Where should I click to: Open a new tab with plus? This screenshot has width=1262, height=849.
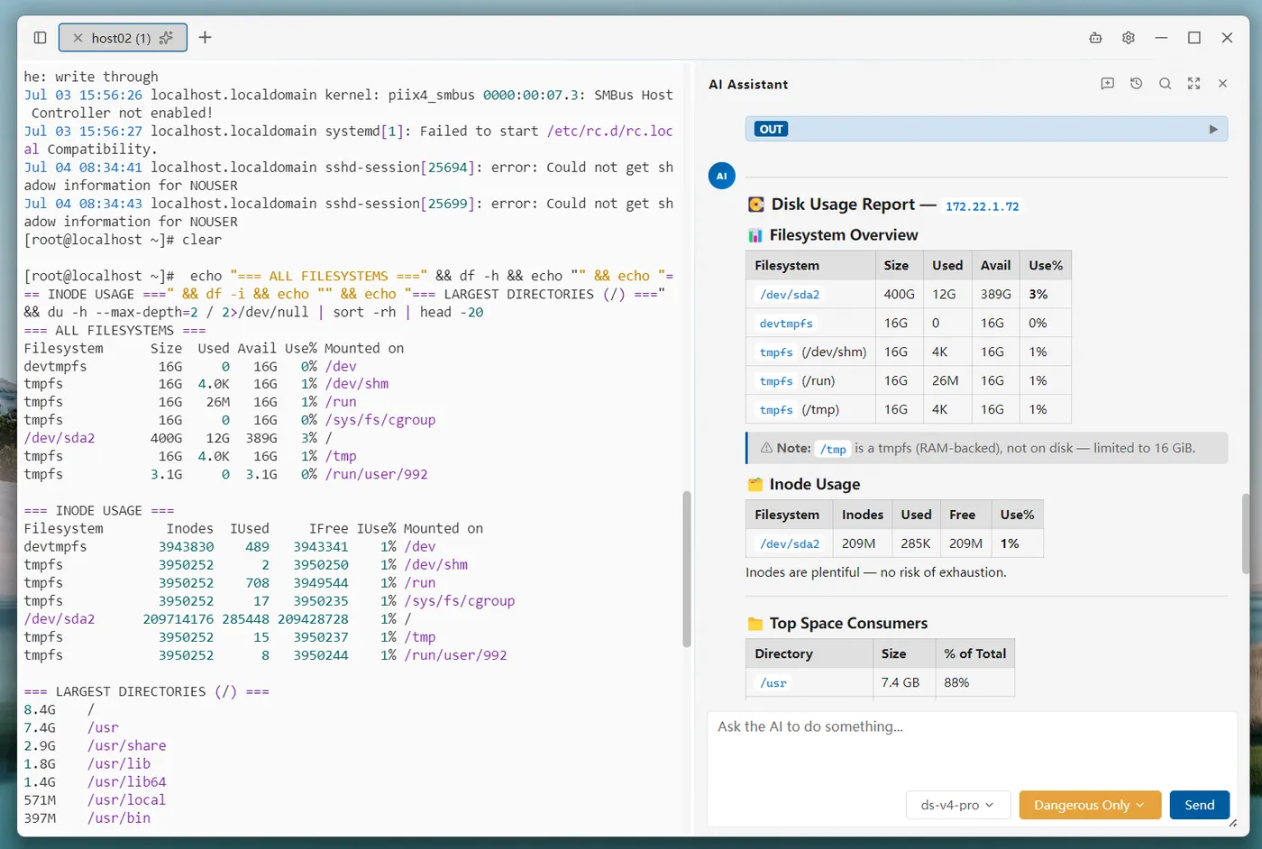[205, 38]
